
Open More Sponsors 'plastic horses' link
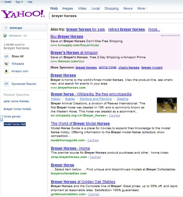tap(129, 68)
